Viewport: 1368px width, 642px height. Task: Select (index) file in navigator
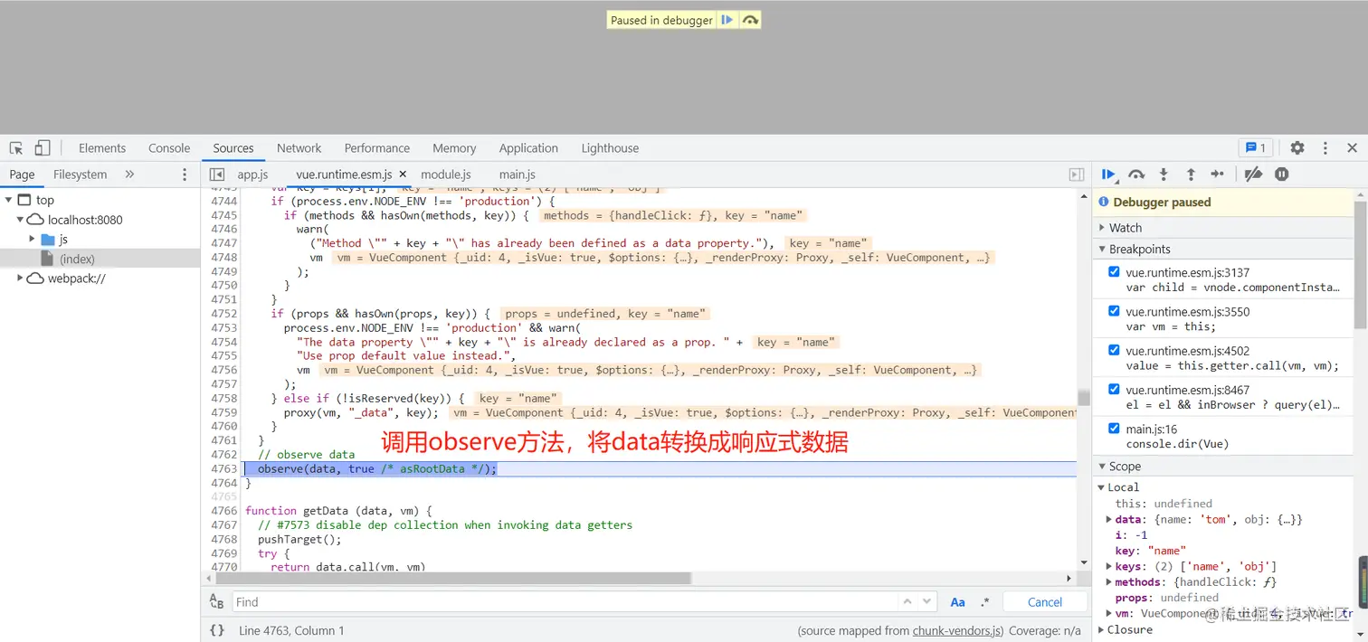pos(77,259)
